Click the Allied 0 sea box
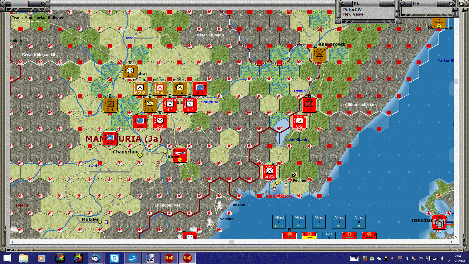This screenshot has width=469, height=264. pyautogui.click(x=279, y=222)
